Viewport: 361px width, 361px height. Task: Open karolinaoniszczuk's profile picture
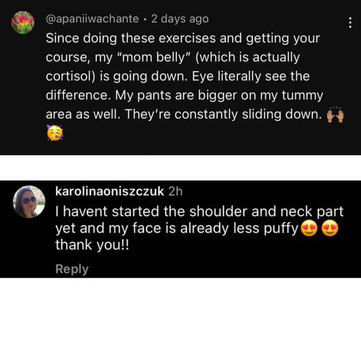[x=30, y=201]
